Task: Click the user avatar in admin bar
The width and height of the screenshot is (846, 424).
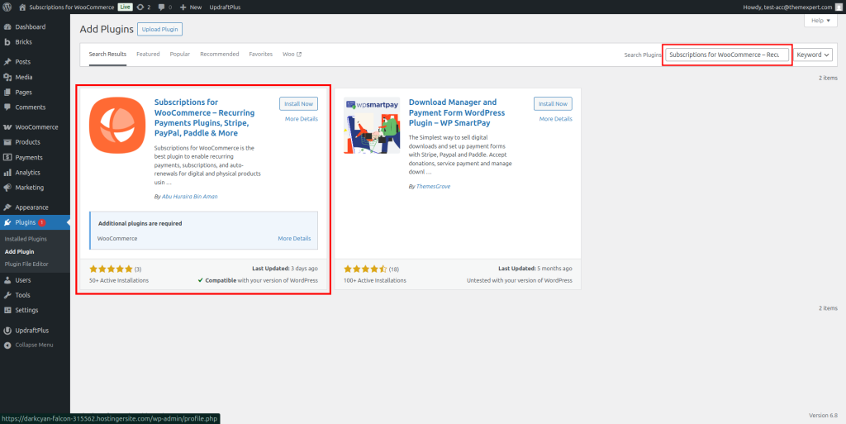Action: (x=838, y=7)
